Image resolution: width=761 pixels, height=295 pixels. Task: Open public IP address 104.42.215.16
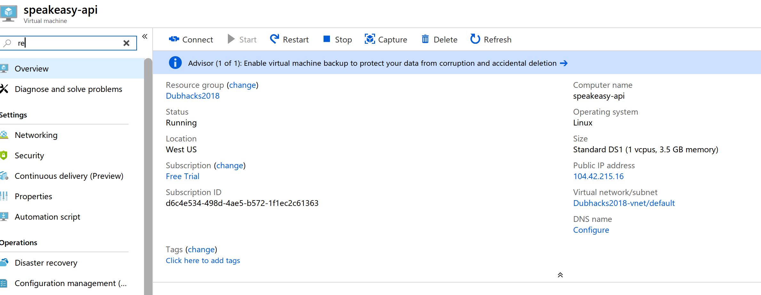(x=598, y=176)
